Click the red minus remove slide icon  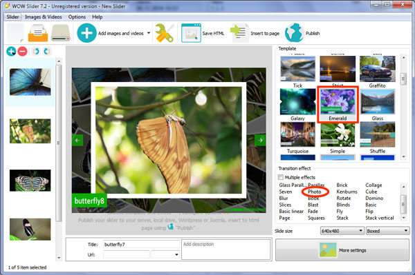coord(23,51)
